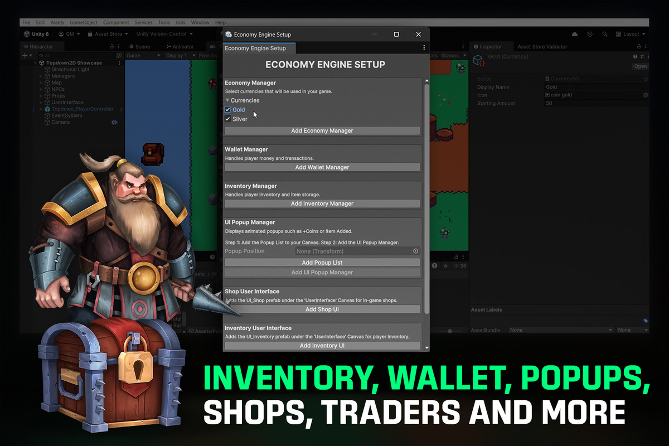Uncheck the Gold currency checkbox
This screenshot has height=446, width=669.
[227, 110]
